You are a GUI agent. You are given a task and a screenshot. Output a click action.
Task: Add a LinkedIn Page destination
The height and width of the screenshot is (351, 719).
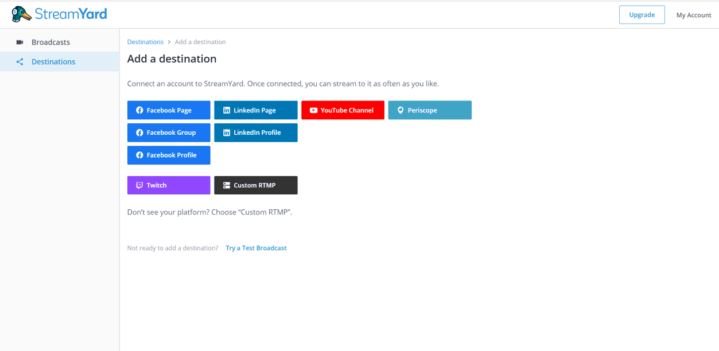click(256, 110)
